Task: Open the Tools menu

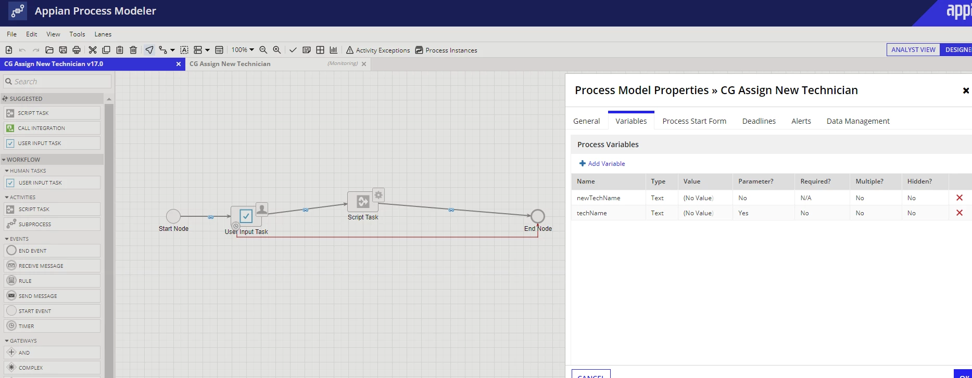Action: point(77,34)
